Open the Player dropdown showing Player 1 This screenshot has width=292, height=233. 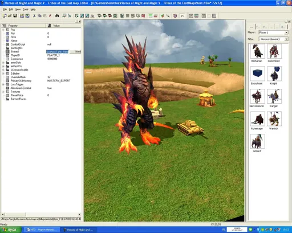[x=273, y=32]
